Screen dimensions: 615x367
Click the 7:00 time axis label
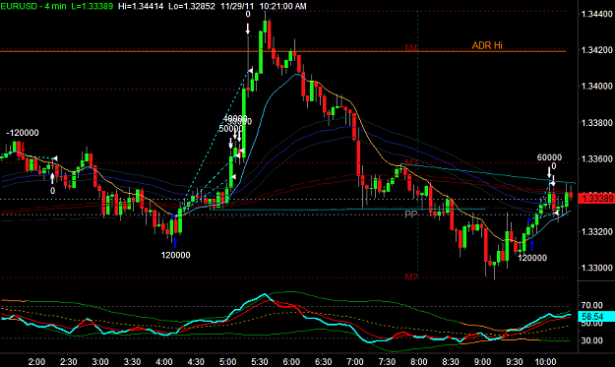(x=355, y=361)
